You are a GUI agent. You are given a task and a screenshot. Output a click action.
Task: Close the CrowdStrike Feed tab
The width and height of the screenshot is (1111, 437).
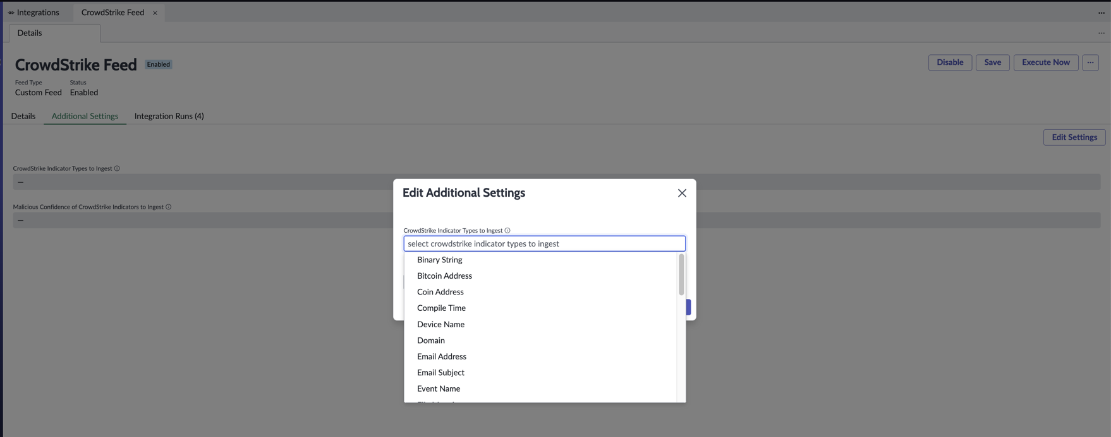155,13
